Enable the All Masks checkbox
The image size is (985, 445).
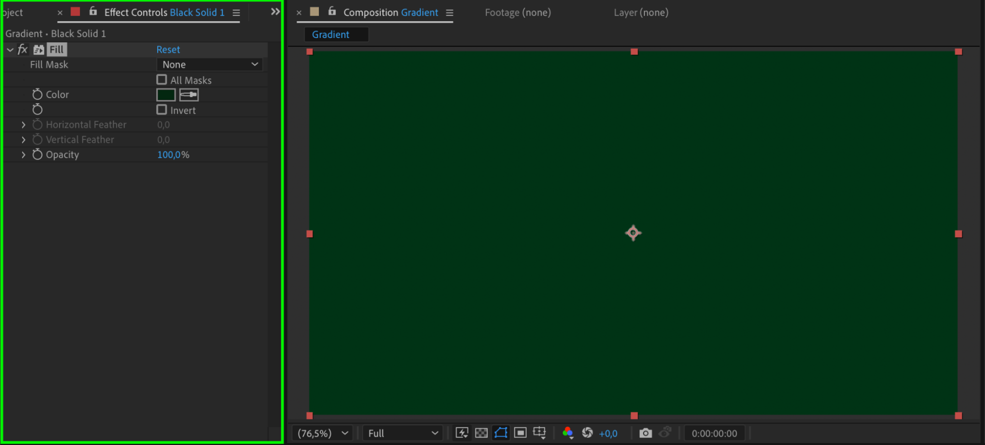pos(162,80)
